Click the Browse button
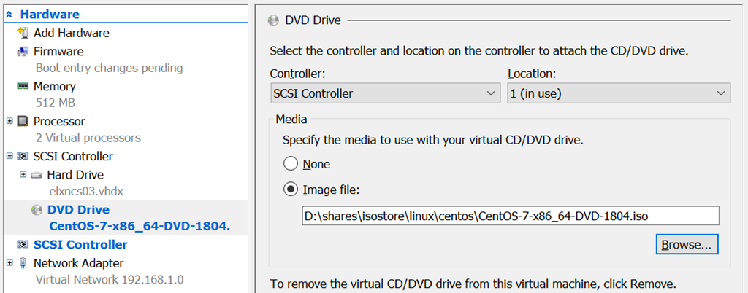Viewport: 748px width, 293px height. [x=687, y=245]
